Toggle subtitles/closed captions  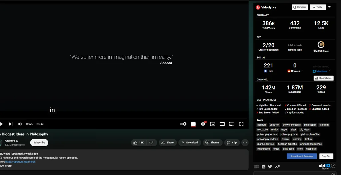193,124
